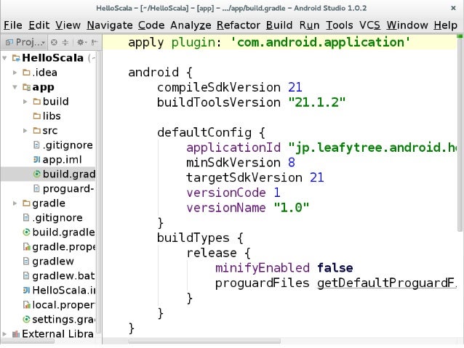Screen dimensions: 464x348
Task: Open the Run menu
Action: point(309,25)
